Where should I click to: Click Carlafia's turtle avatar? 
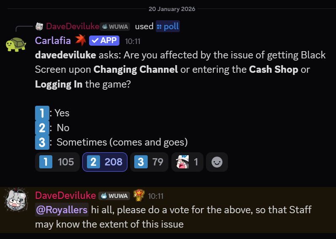click(16, 44)
